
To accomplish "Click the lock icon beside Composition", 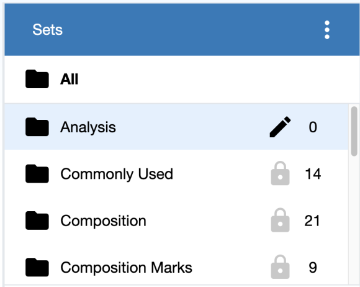I will tap(280, 220).
